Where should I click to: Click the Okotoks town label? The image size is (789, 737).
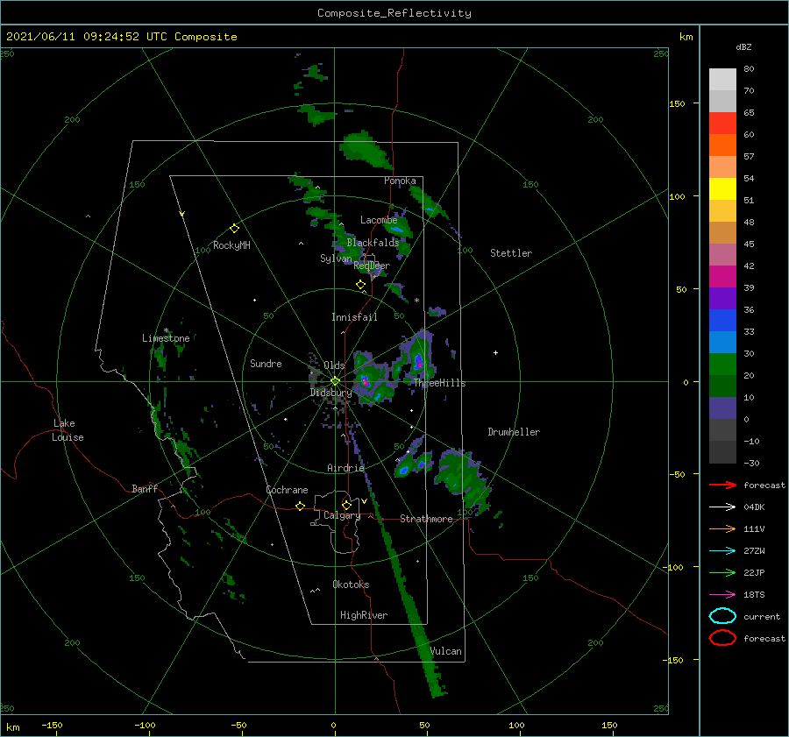tap(351, 585)
